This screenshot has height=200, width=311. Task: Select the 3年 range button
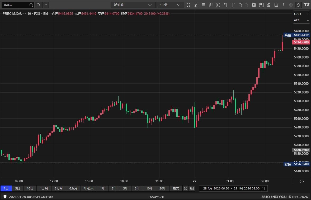point(126,188)
